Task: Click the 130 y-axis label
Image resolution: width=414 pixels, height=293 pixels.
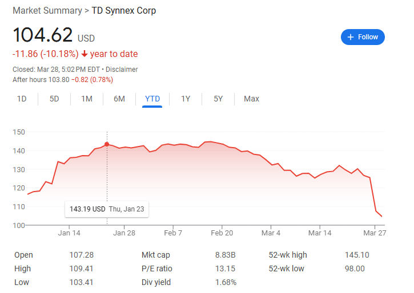Action: tap(19, 169)
